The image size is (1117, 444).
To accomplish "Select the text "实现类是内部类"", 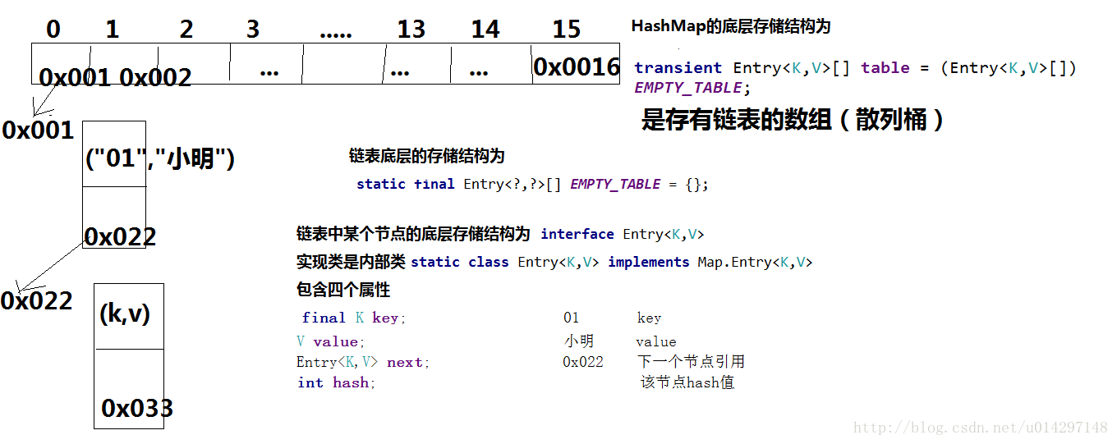I will tap(352, 262).
